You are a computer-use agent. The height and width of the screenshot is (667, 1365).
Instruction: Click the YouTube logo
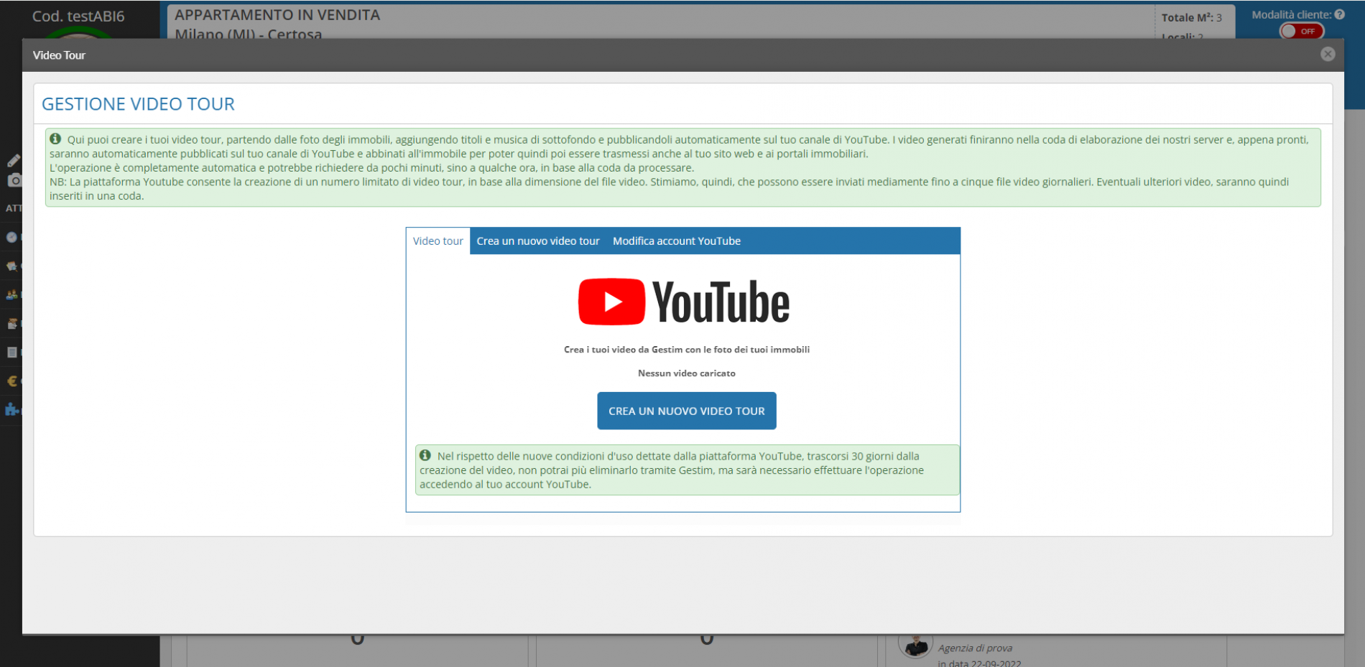coord(684,302)
